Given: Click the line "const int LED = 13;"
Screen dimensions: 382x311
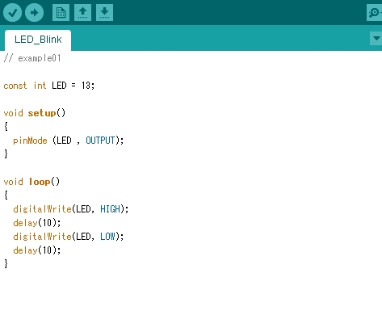Looking at the screenshot, I should pos(49,86).
